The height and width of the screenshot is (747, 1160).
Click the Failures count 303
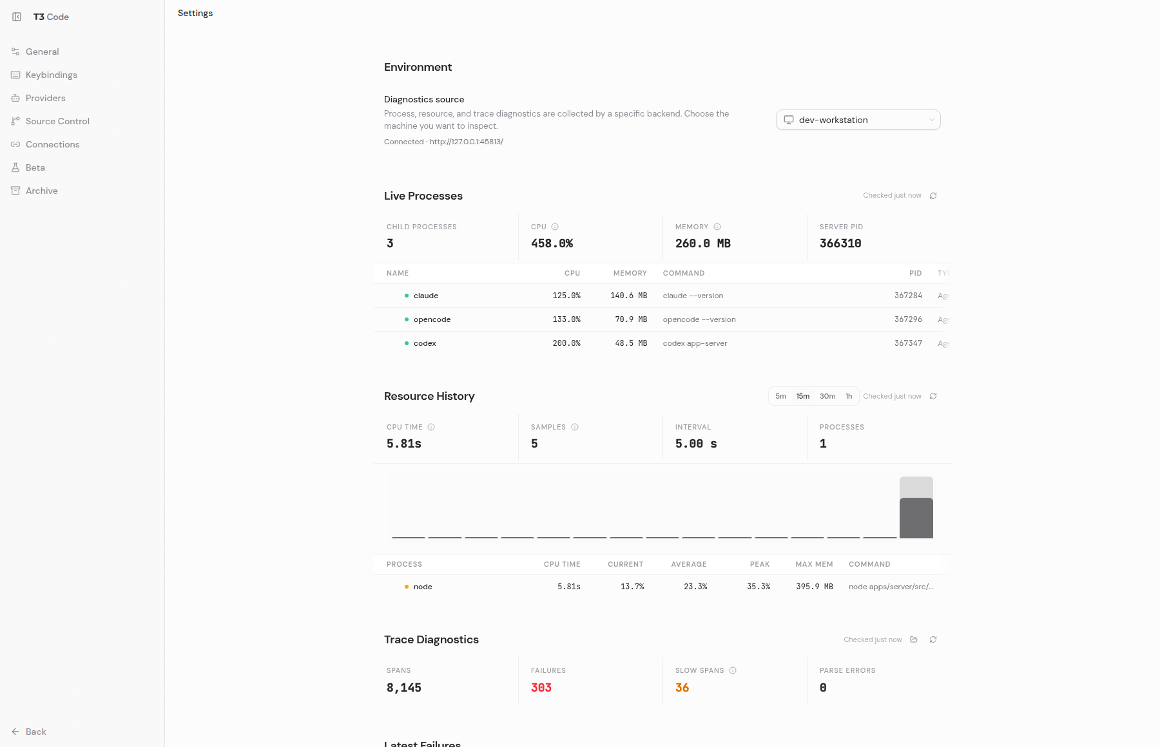(541, 688)
